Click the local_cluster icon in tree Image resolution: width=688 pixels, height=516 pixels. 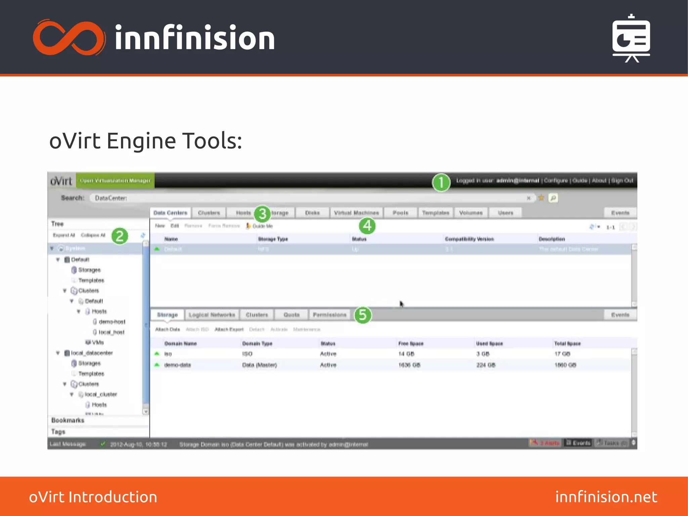pyautogui.click(x=81, y=395)
